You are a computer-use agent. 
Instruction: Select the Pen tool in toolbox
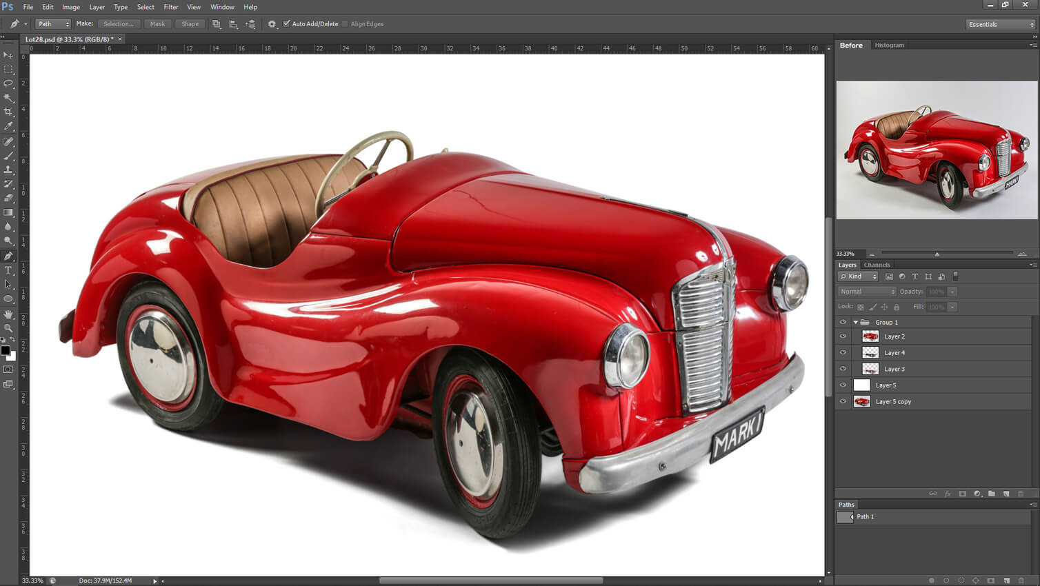(x=8, y=256)
